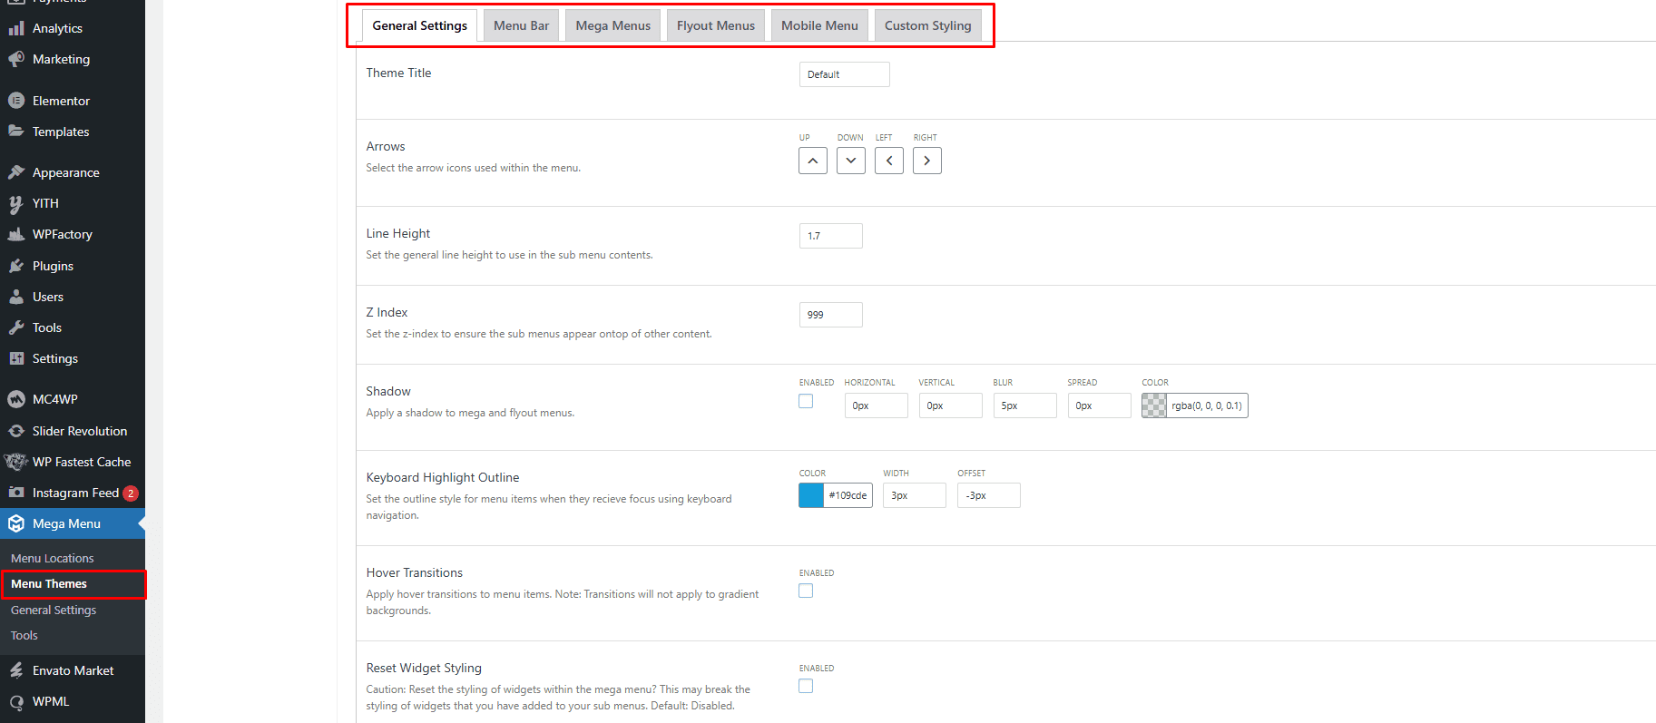Open the Down arrow icon selector

(850, 161)
